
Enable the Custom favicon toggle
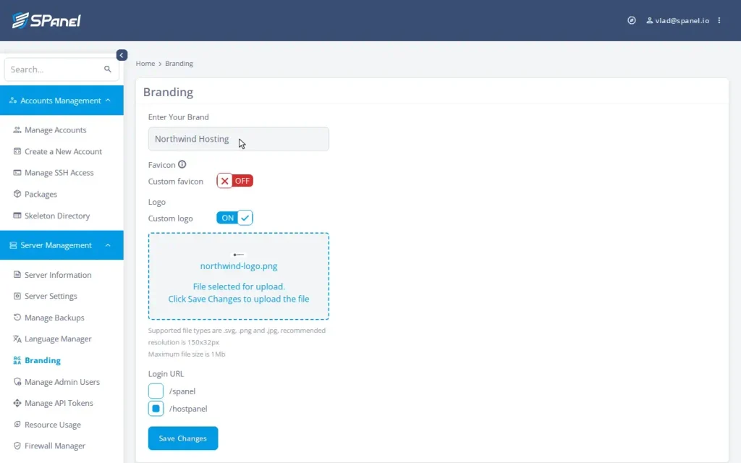(x=235, y=181)
